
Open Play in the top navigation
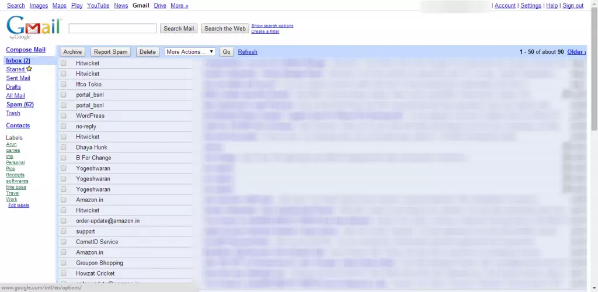point(77,5)
